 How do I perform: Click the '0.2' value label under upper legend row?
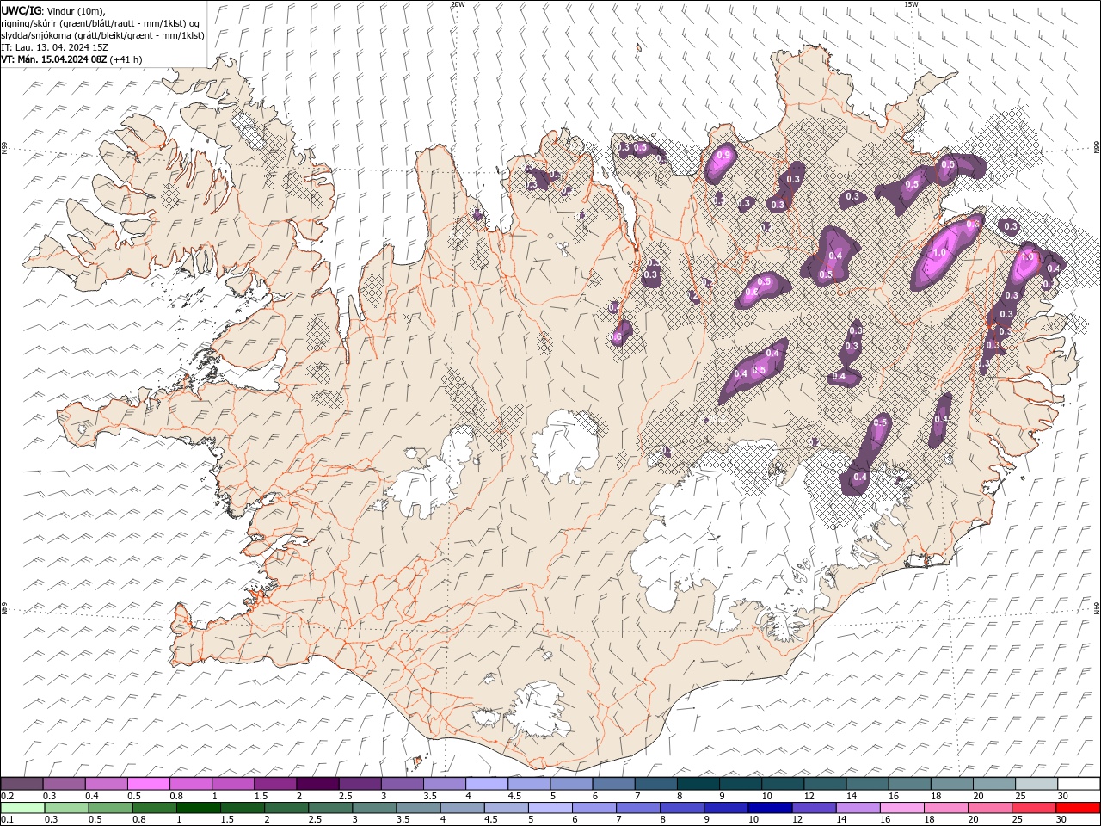[x=7, y=796]
